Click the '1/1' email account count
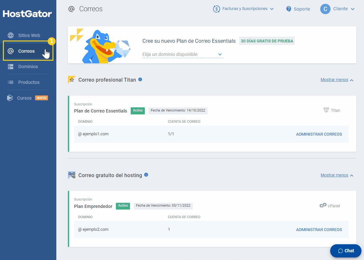364x260 pixels. coord(171,134)
